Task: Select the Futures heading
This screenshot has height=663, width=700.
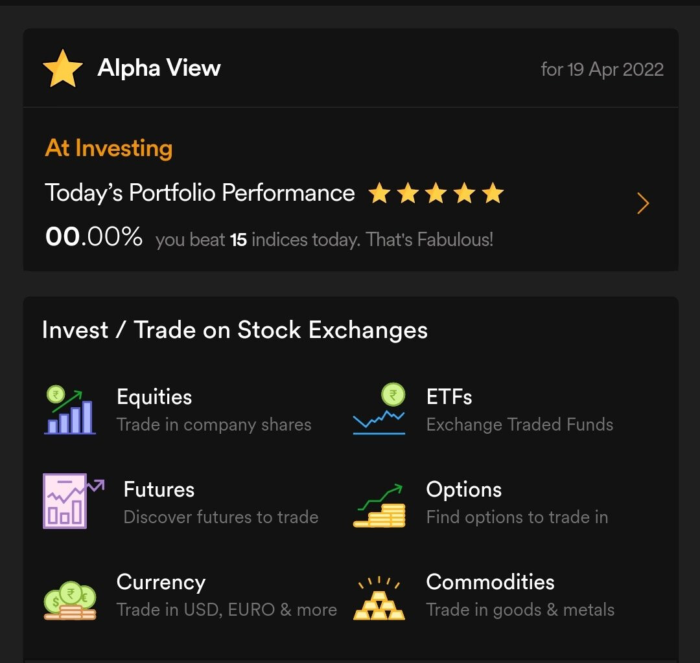Action: (x=159, y=489)
